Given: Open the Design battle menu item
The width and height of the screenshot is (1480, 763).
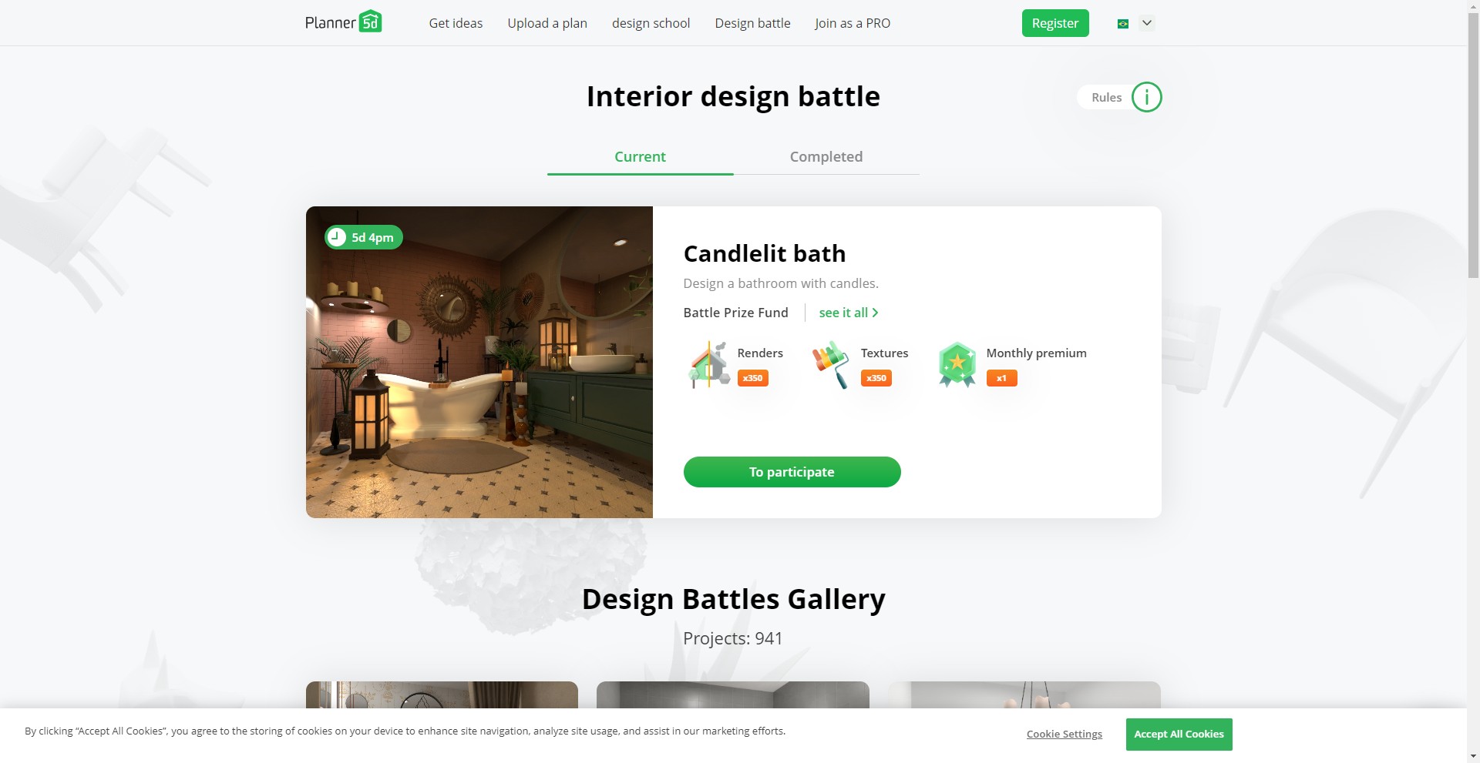Looking at the screenshot, I should 752,23.
